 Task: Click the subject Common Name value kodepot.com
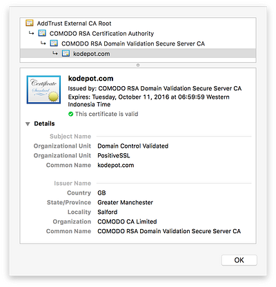(x=116, y=165)
